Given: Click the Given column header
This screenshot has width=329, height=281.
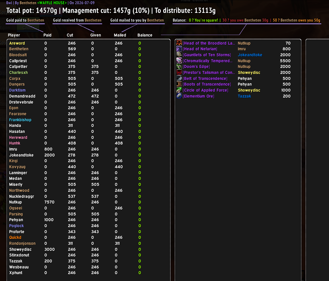Looking at the screenshot, I should coord(96,35).
